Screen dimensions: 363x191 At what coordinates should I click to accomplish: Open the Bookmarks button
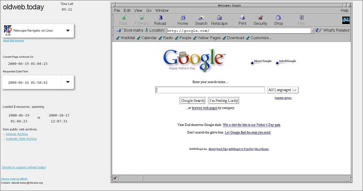tap(130, 30)
